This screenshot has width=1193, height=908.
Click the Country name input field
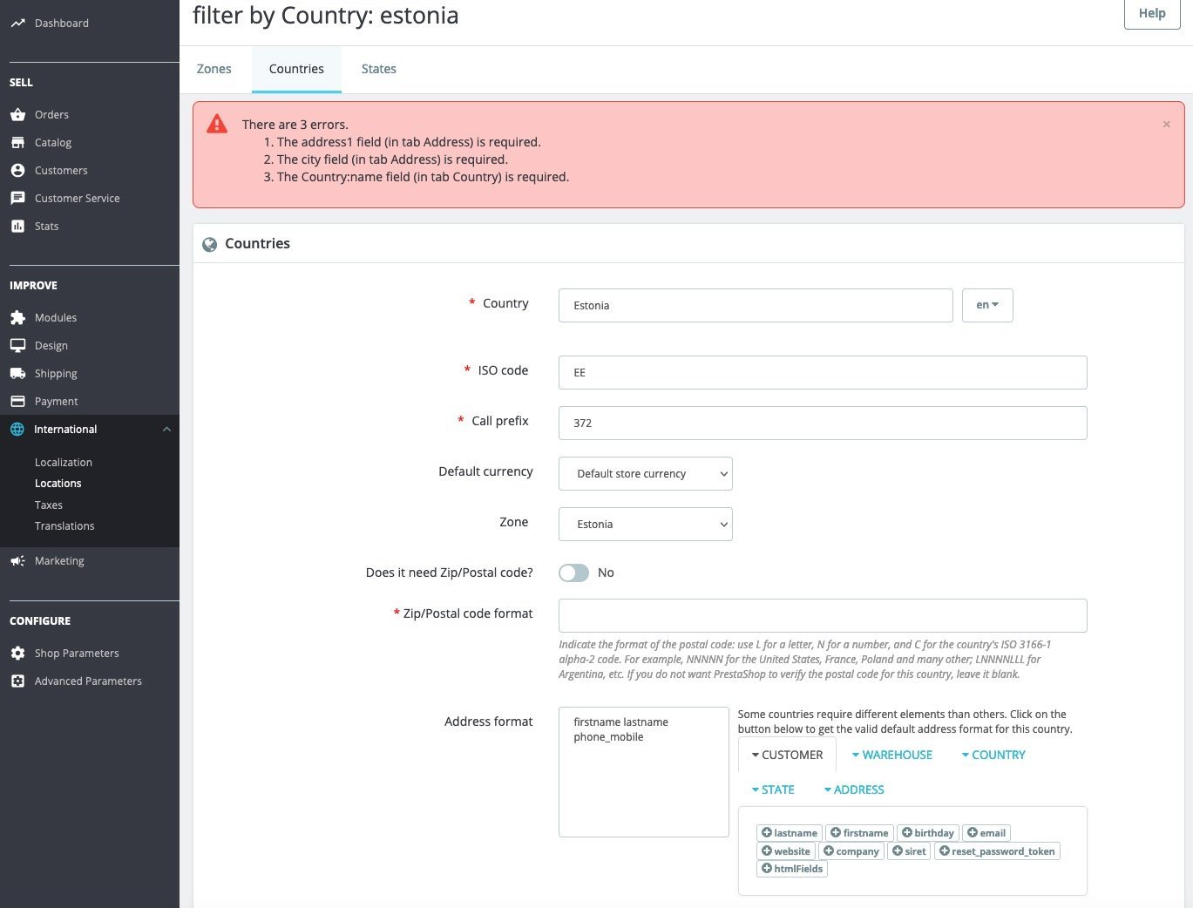tap(756, 306)
